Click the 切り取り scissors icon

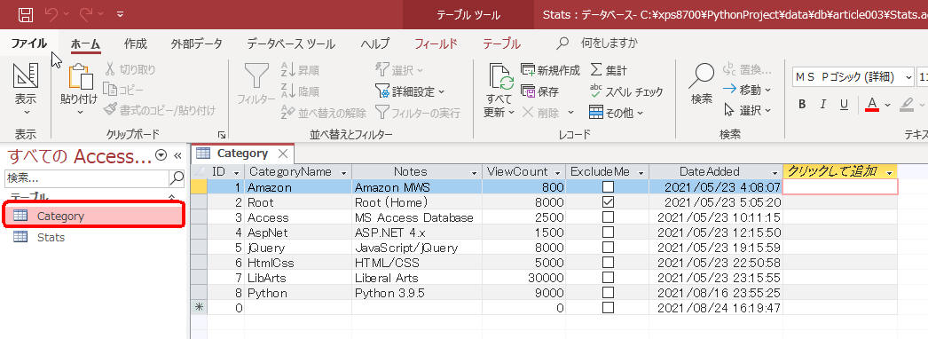(110, 70)
